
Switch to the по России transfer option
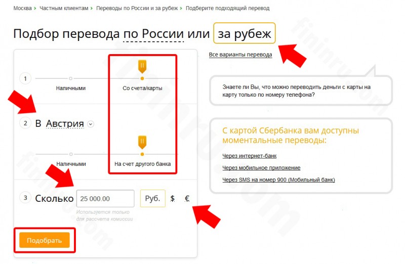pyautogui.click(x=153, y=34)
